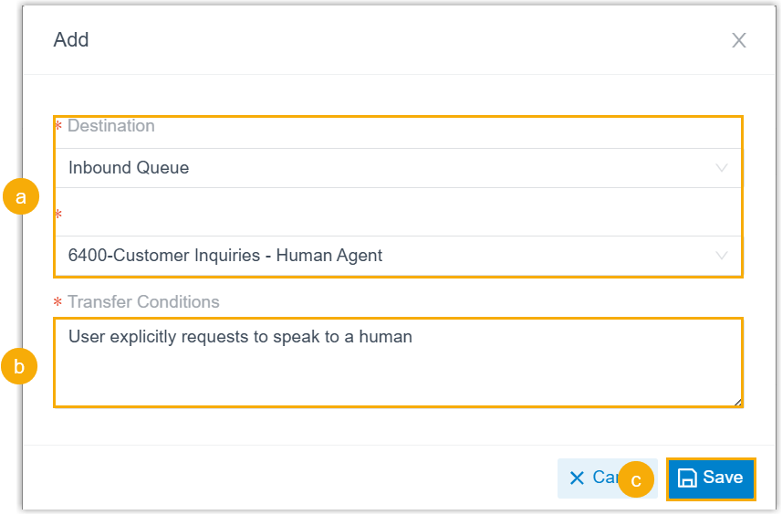The height and width of the screenshot is (515, 782).
Task: Click the floppy disk icon on Save
Action: pyautogui.click(x=687, y=478)
